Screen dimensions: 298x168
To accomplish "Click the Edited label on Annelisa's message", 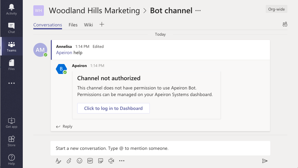I will [98, 46].
